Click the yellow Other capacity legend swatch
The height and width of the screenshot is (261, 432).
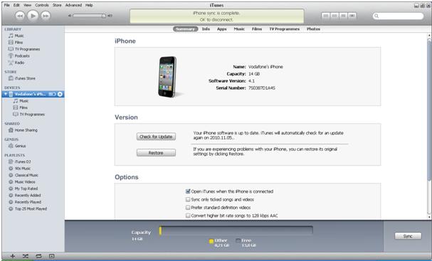pyautogui.click(x=211, y=241)
